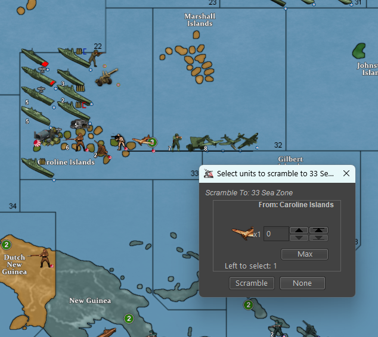Screen dimensions: 378x337
Task: Click the New Guinea territory label
Action: click(x=89, y=301)
